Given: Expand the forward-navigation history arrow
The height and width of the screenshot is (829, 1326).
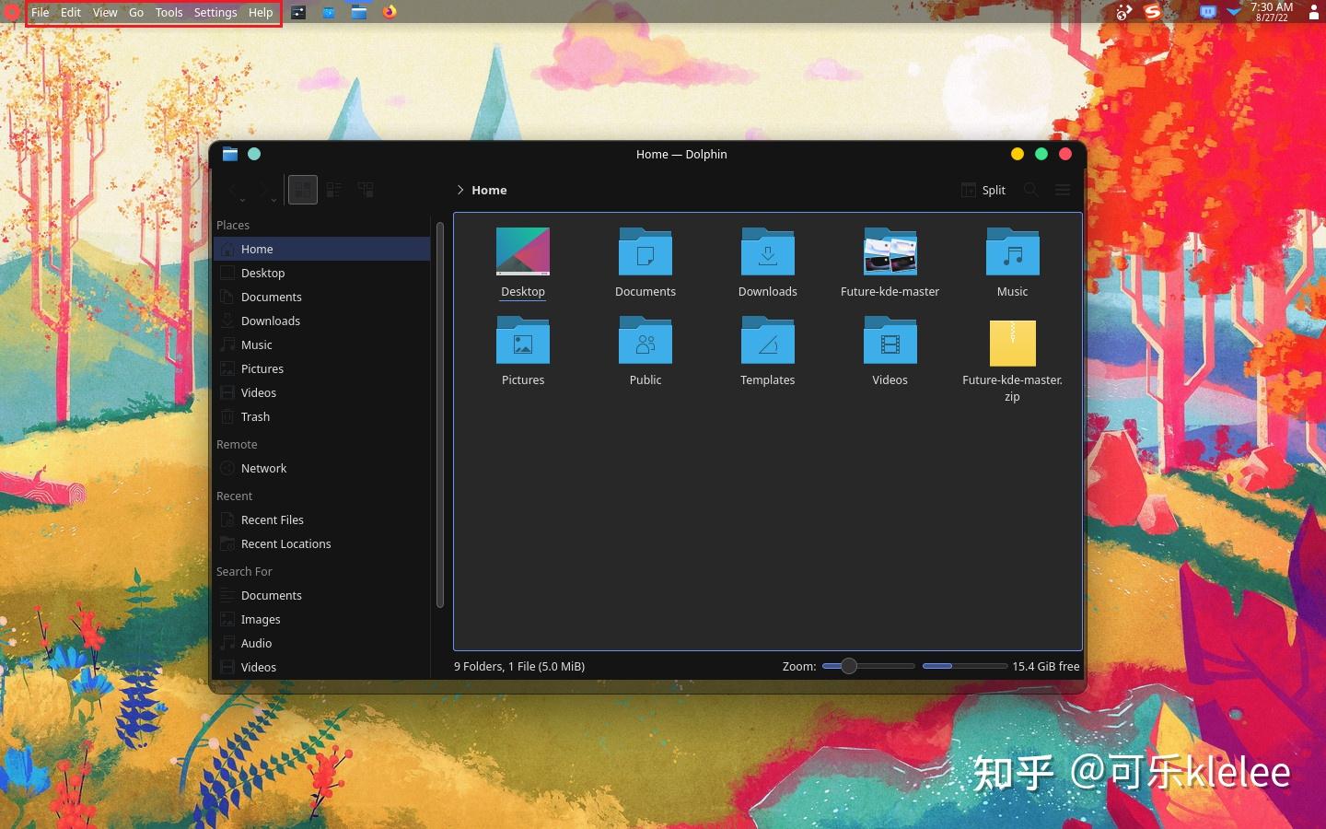Looking at the screenshot, I should (273, 199).
